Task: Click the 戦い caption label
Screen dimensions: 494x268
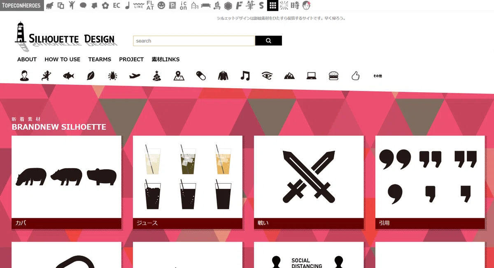Action: 309,223
